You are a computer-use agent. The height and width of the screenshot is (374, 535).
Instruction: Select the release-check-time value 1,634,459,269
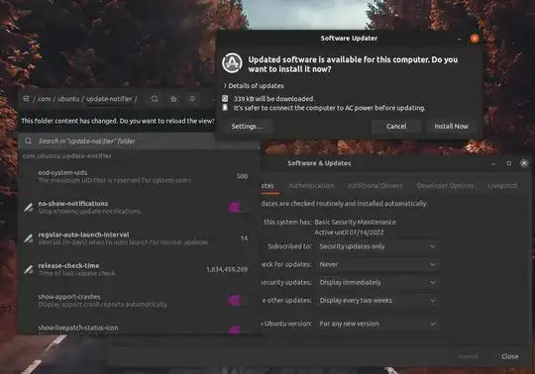click(227, 269)
